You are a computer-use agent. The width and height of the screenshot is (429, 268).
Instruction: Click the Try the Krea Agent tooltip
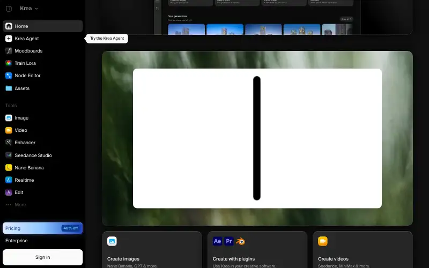click(x=107, y=38)
